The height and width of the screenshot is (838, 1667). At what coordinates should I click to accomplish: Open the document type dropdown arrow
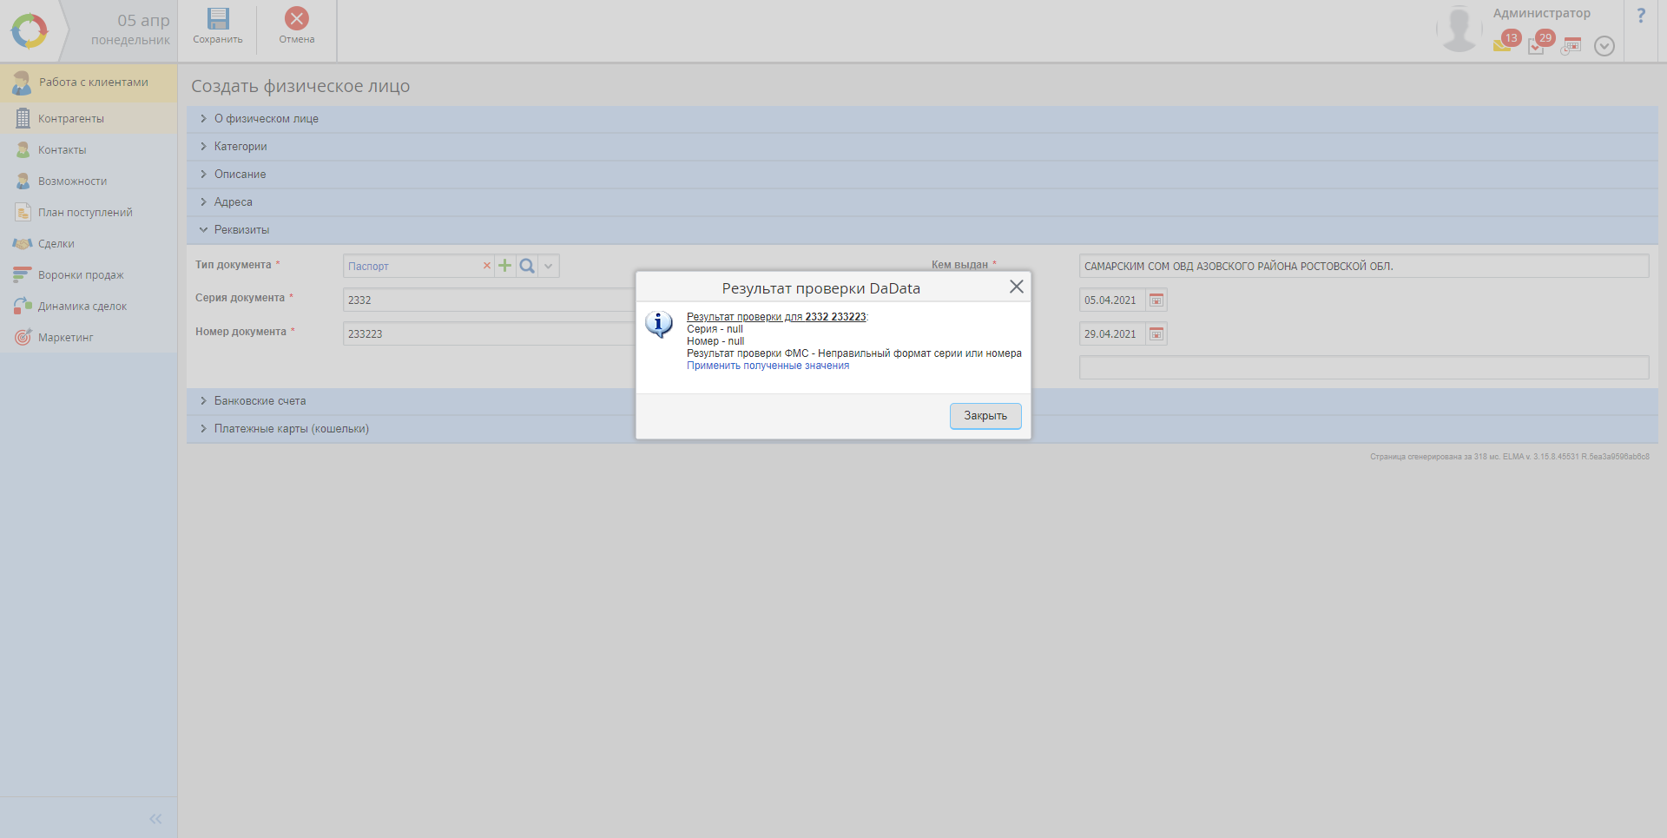pos(549,266)
